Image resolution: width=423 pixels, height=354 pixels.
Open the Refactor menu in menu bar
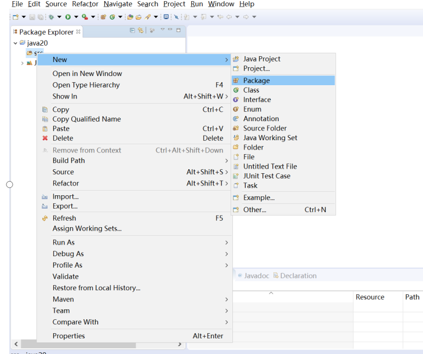click(x=85, y=4)
